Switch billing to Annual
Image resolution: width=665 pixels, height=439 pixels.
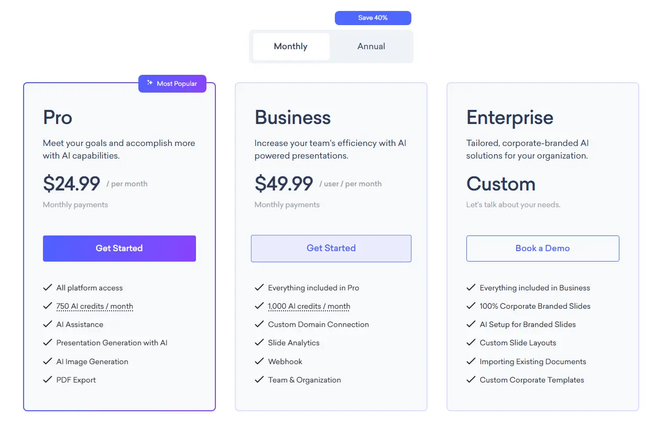371,47
